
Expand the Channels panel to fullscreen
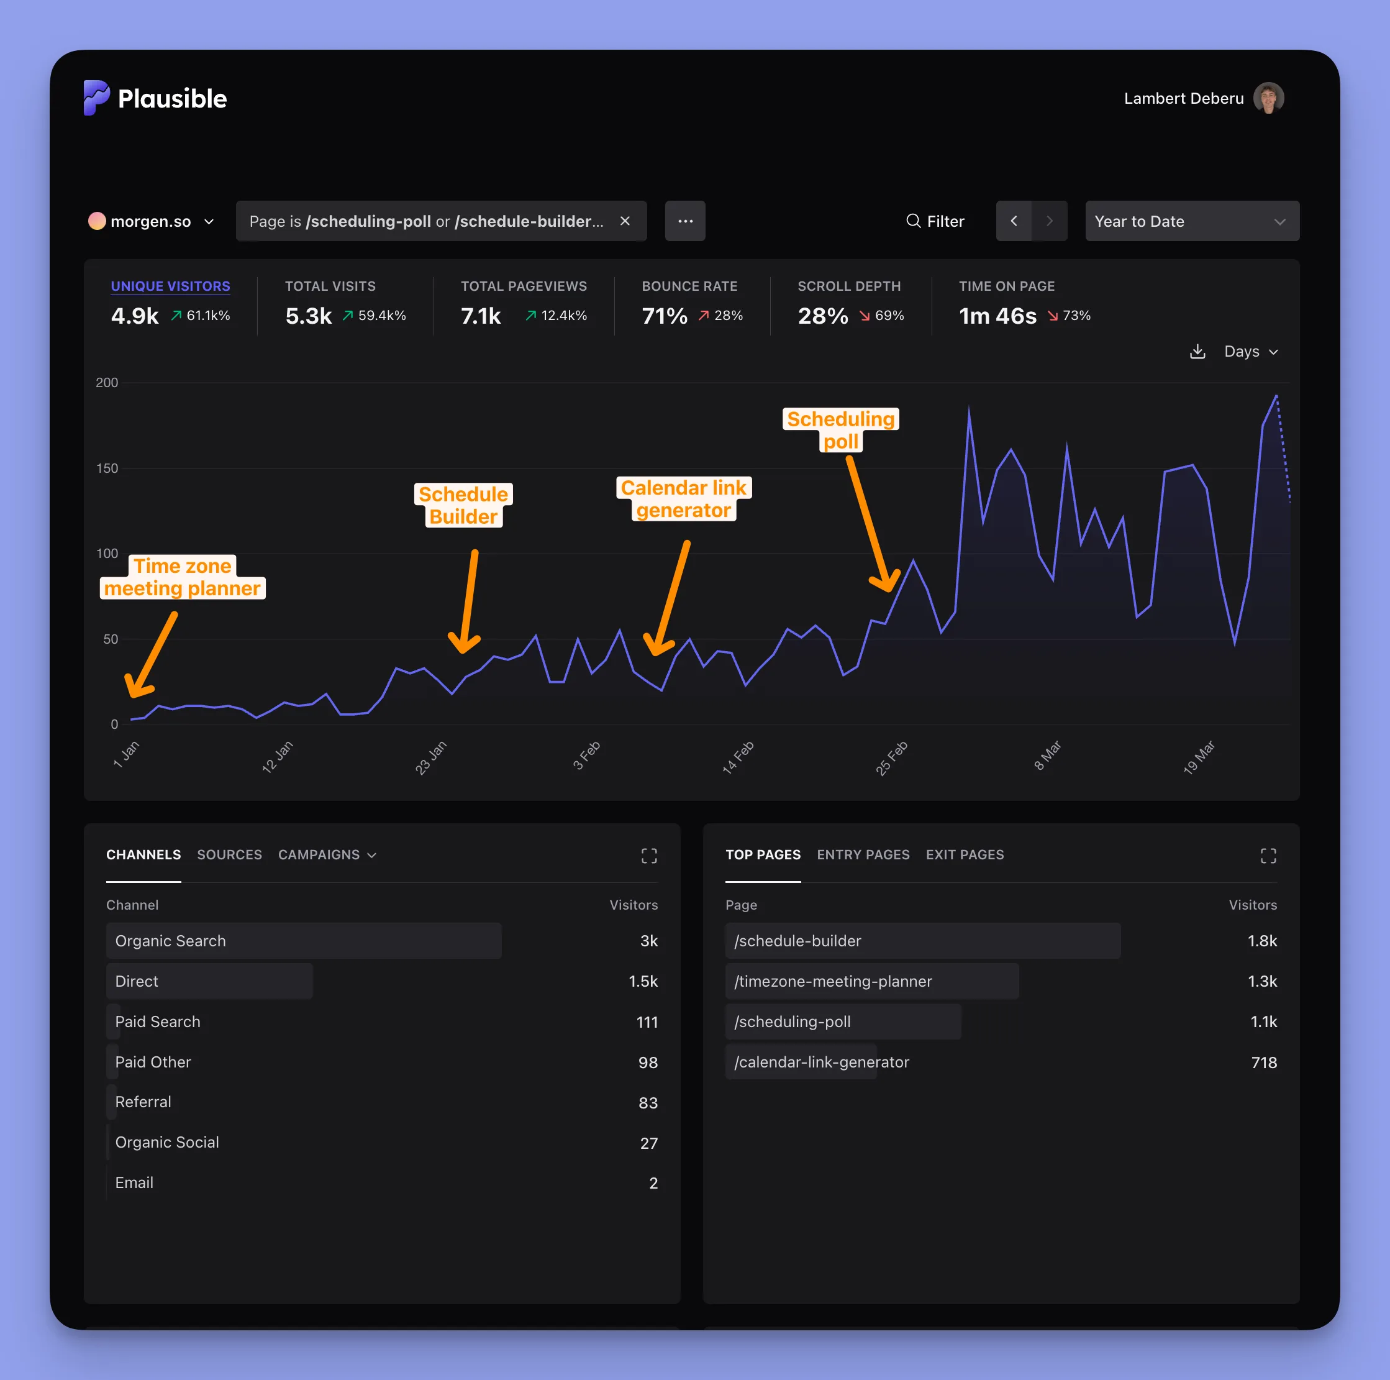[648, 855]
